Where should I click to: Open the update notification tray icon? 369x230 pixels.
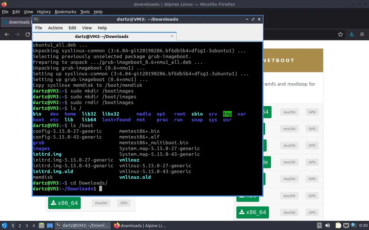(x=354, y=225)
